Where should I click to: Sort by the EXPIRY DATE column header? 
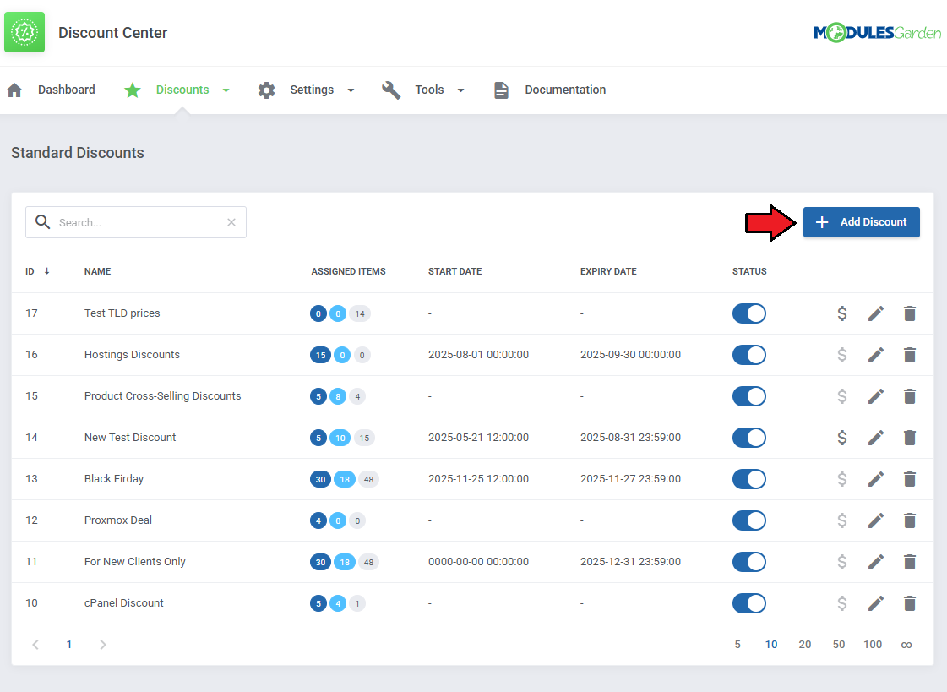[x=608, y=271]
